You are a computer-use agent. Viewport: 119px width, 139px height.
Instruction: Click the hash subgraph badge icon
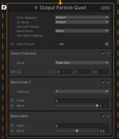click(x=4, y=8)
